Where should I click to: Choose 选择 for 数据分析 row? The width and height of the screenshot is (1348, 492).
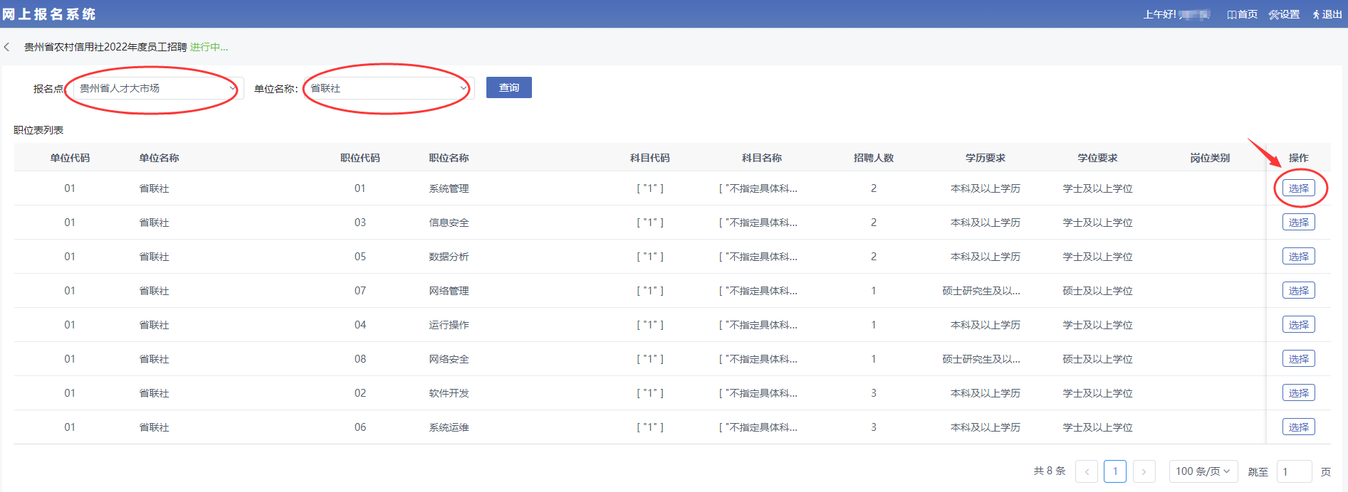(1298, 257)
